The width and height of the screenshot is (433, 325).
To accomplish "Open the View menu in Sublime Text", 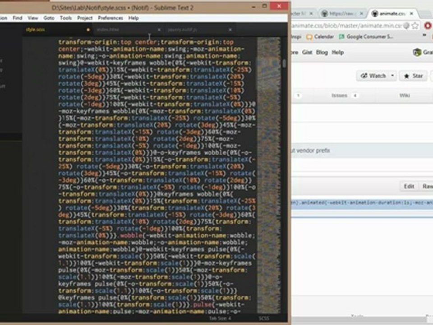I will 32,18.
